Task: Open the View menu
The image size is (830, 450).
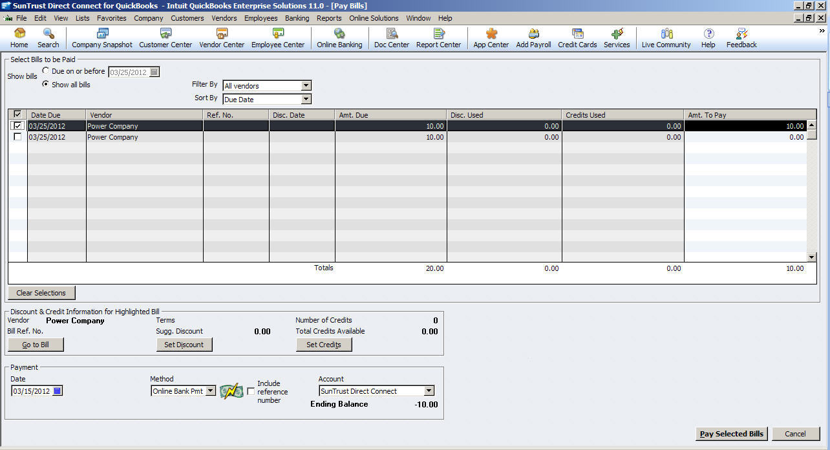Action: pyautogui.click(x=61, y=18)
